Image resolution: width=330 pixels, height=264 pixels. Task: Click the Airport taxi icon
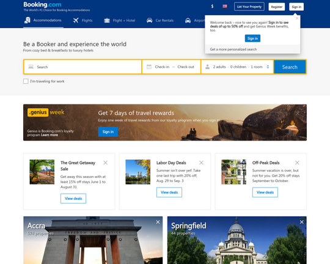tap(188, 20)
